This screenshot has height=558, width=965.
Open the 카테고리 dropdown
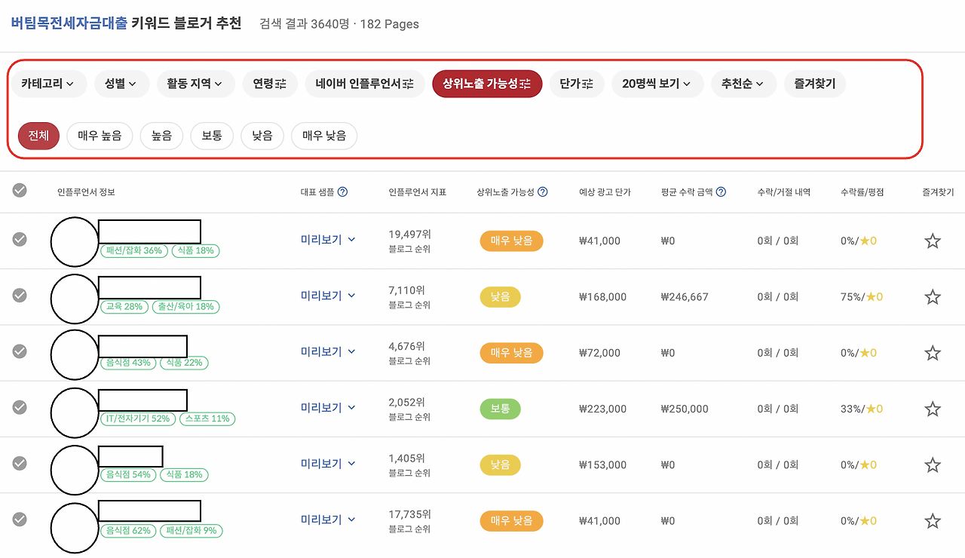coord(48,84)
